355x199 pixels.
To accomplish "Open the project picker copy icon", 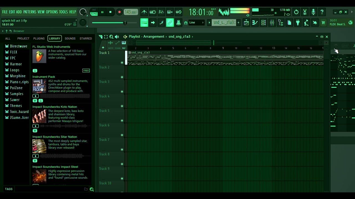I will coord(289,23).
